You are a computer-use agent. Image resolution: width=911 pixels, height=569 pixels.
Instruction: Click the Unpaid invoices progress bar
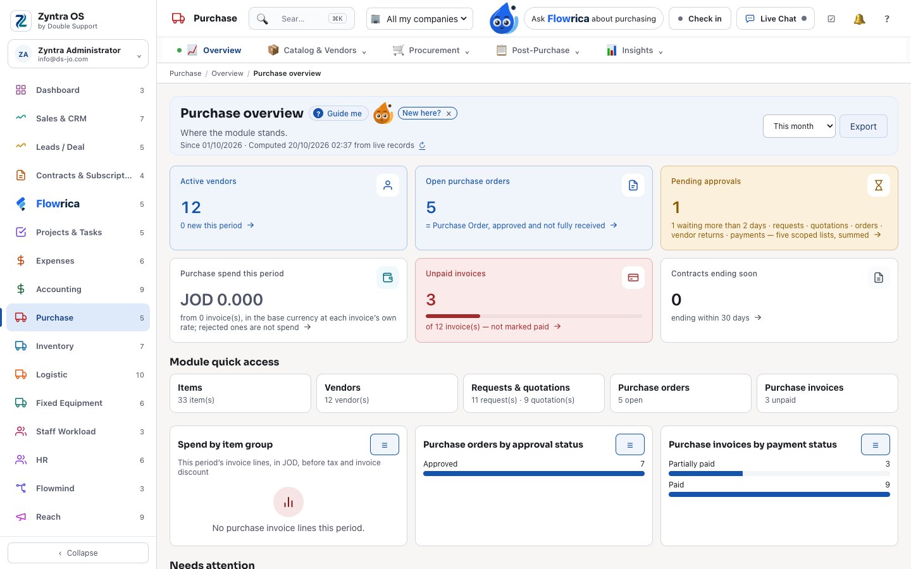(x=534, y=316)
